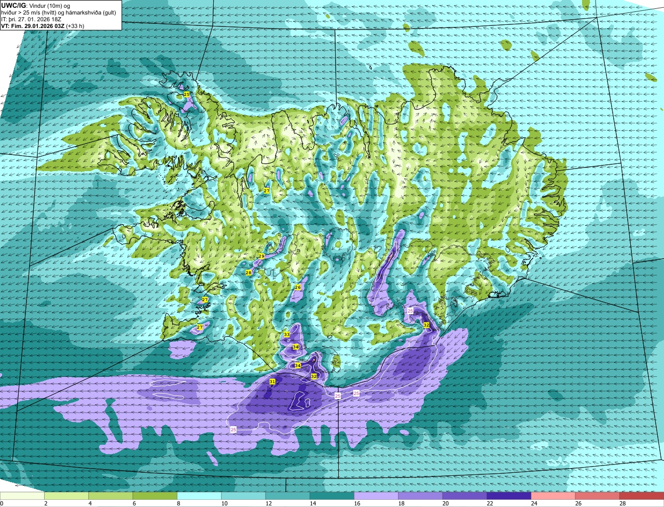Click the legend tick value '8'
The width and height of the screenshot is (664, 507).
pyautogui.click(x=178, y=503)
